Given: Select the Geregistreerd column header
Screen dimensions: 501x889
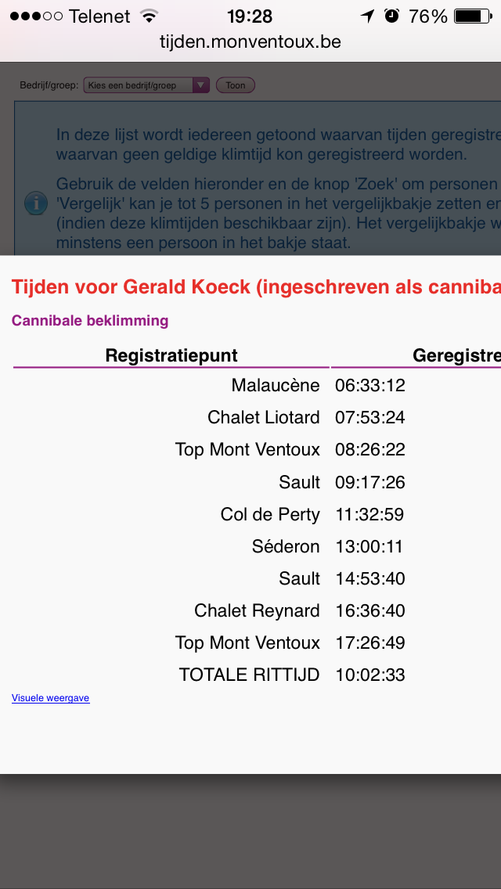Looking at the screenshot, I should tap(456, 355).
